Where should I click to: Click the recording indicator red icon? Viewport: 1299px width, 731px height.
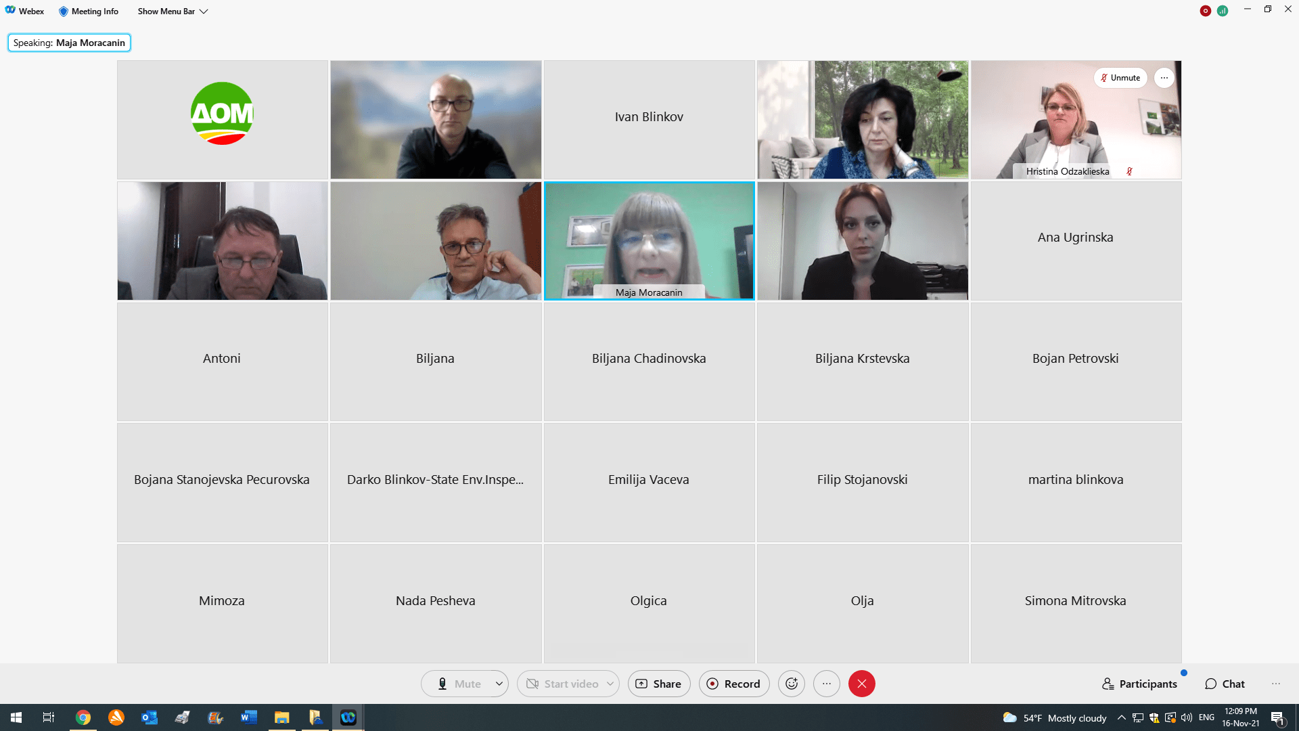(1205, 11)
